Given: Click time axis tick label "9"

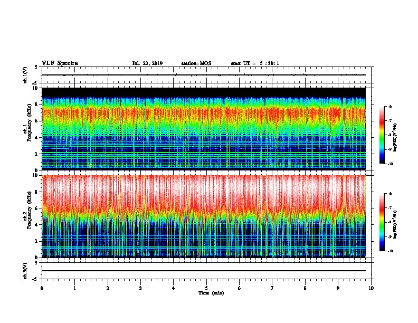Looking at the screenshot, I should 338,288.
